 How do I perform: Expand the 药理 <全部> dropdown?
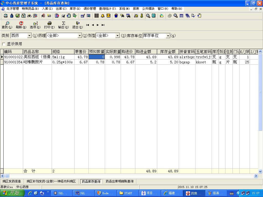coord(80,35)
